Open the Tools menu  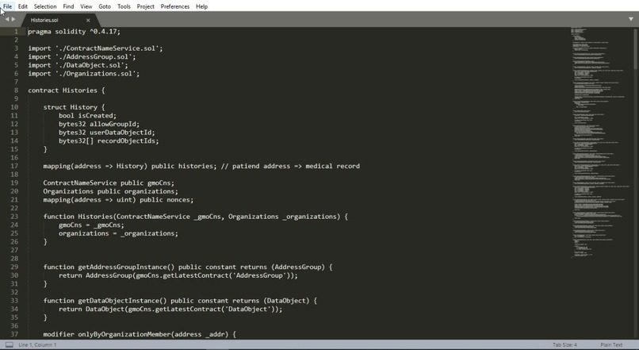pos(124,6)
